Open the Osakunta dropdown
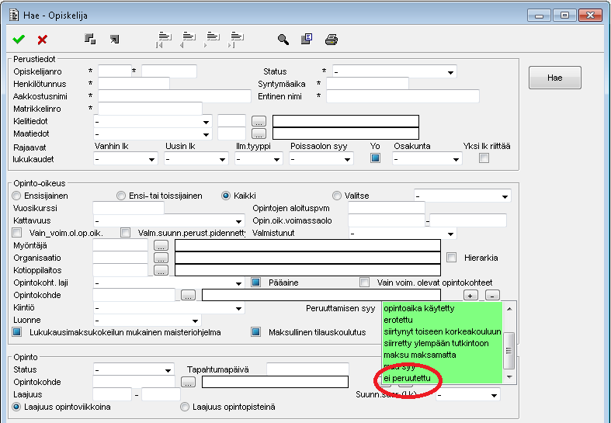This screenshot has width=611, height=423. pos(427,159)
